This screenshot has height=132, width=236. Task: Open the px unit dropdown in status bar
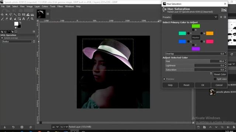pyautogui.click(x=55, y=127)
